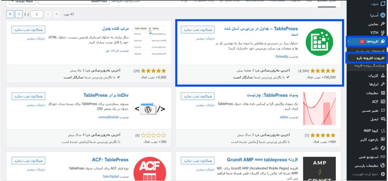Click the Grumft AMP plugin thumbnail
Image resolution: width=388 pixels, height=181 pixels.
(319, 169)
